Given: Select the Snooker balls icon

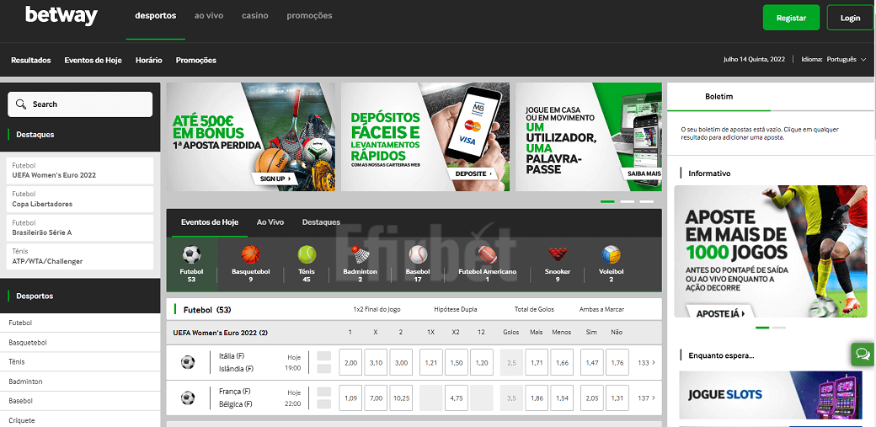Looking at the screenshot, I should point(558,255).
